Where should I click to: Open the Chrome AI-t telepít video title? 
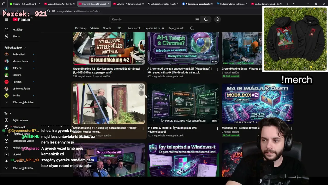pyautogui.click(x=179, y=71)
